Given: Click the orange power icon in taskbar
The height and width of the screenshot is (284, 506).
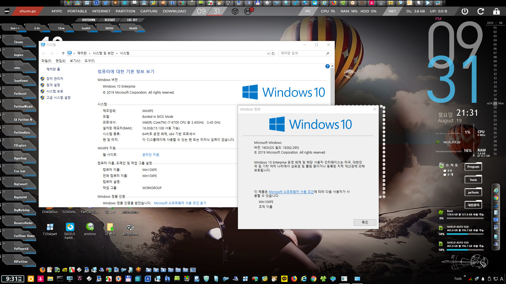Looking at the screenshot, I should click(x=31, y=279).
